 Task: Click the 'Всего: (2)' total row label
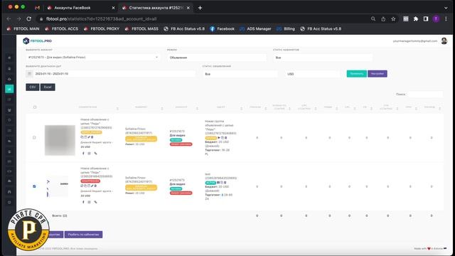point(60,215)
